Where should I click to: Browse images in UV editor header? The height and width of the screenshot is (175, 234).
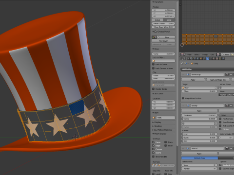coord(218,54)
